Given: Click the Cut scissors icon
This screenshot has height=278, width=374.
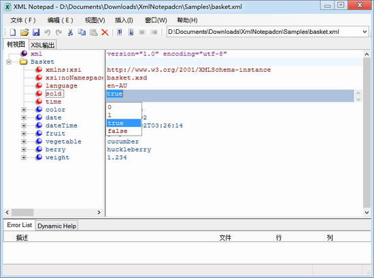Looking at the screenshot, I should coord(70,32).
